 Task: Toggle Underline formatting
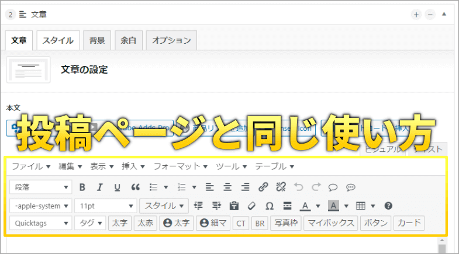coord(117,187)
